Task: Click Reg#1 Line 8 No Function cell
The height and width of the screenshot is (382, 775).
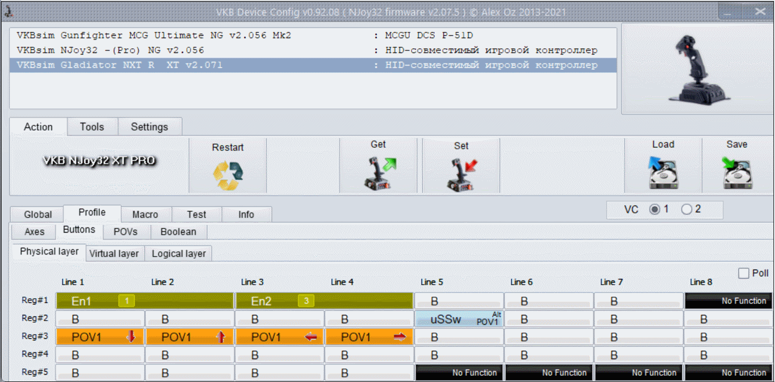Action: [729, 301]
